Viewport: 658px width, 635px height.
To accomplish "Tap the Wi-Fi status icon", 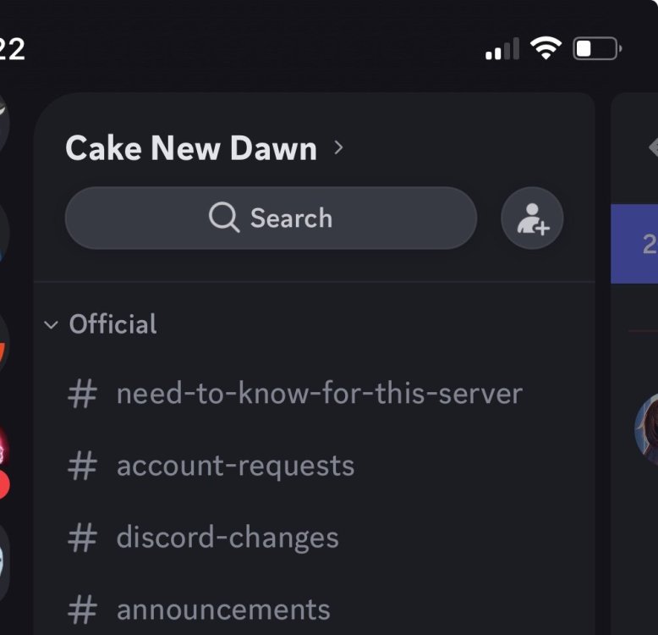I will click(x=547, y=49).
